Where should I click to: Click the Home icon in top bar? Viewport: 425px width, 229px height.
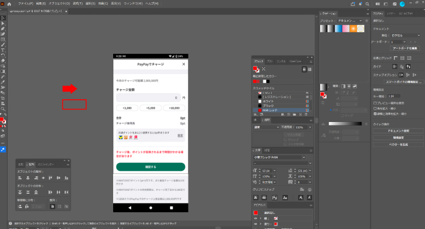[9, 4]
